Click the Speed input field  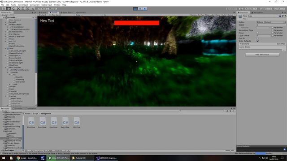pyautogui.click(x=271, y=25)
